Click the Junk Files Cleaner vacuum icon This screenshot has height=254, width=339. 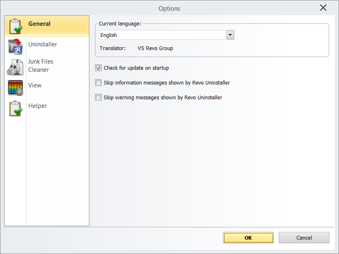point(15,67)
